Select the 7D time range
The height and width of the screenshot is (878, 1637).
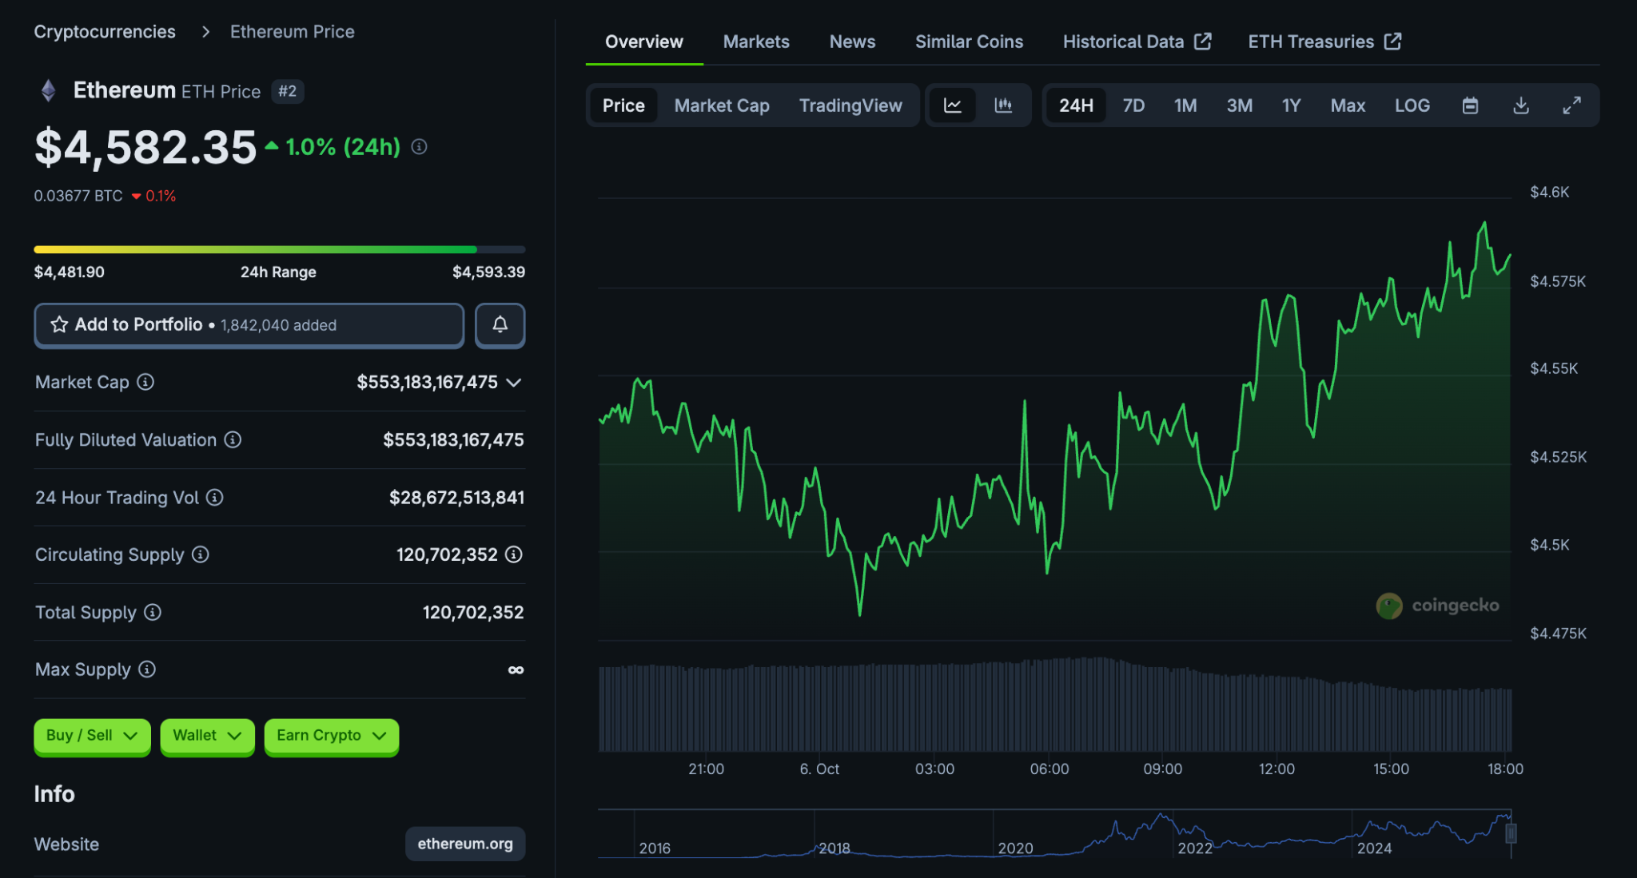[x=1133, y=105]
